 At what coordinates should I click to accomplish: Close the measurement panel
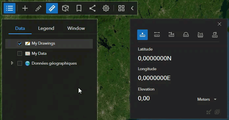(x=219, y=24)
